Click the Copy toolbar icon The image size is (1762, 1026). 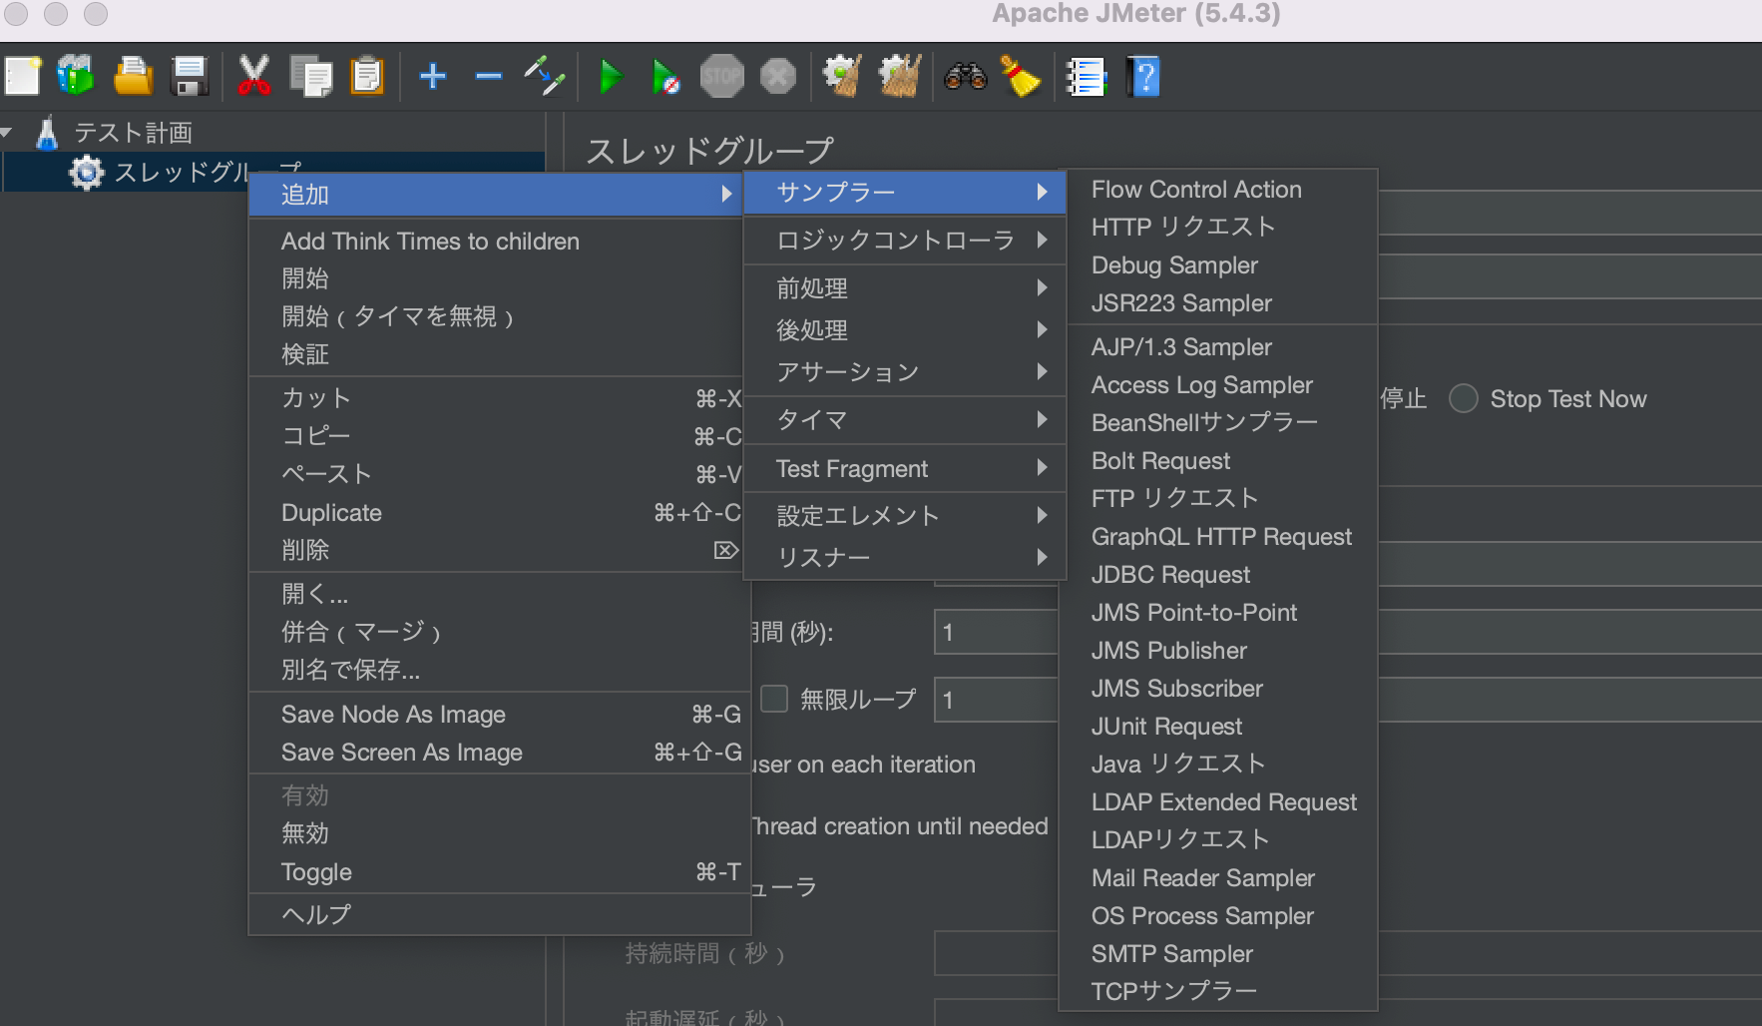click(311, 76)
